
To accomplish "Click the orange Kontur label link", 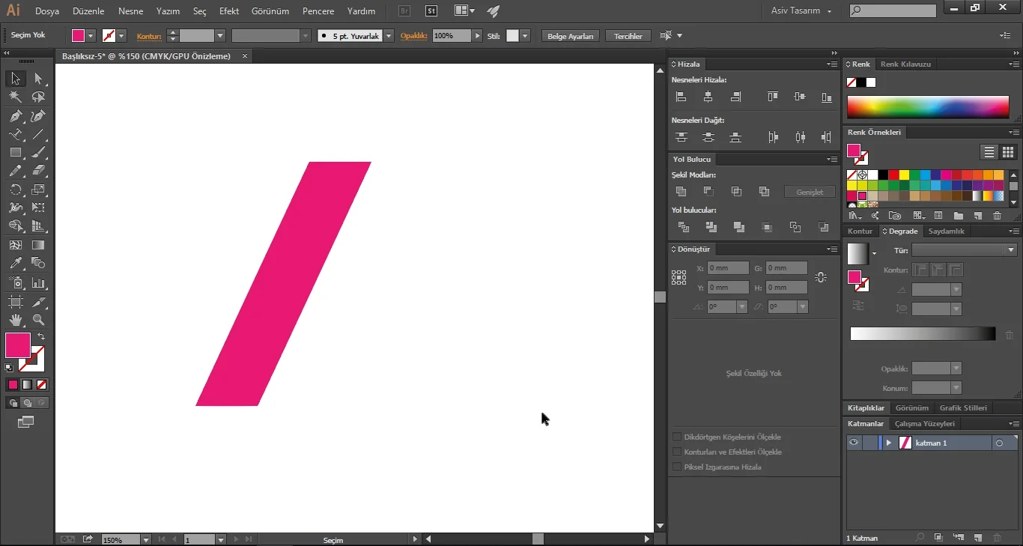I will [149, 36].
